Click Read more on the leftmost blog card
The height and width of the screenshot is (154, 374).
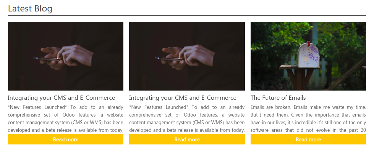[66, 139]
